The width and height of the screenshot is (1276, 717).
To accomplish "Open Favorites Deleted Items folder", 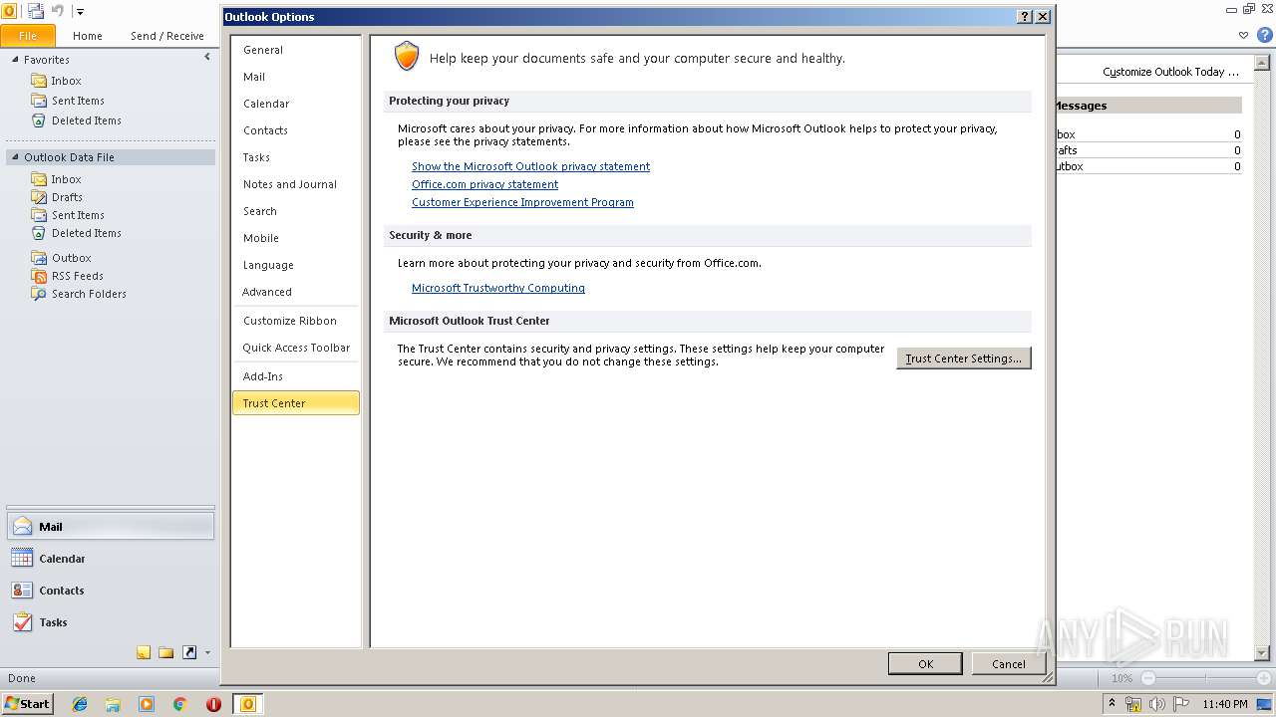I will (x=87, y=120).
